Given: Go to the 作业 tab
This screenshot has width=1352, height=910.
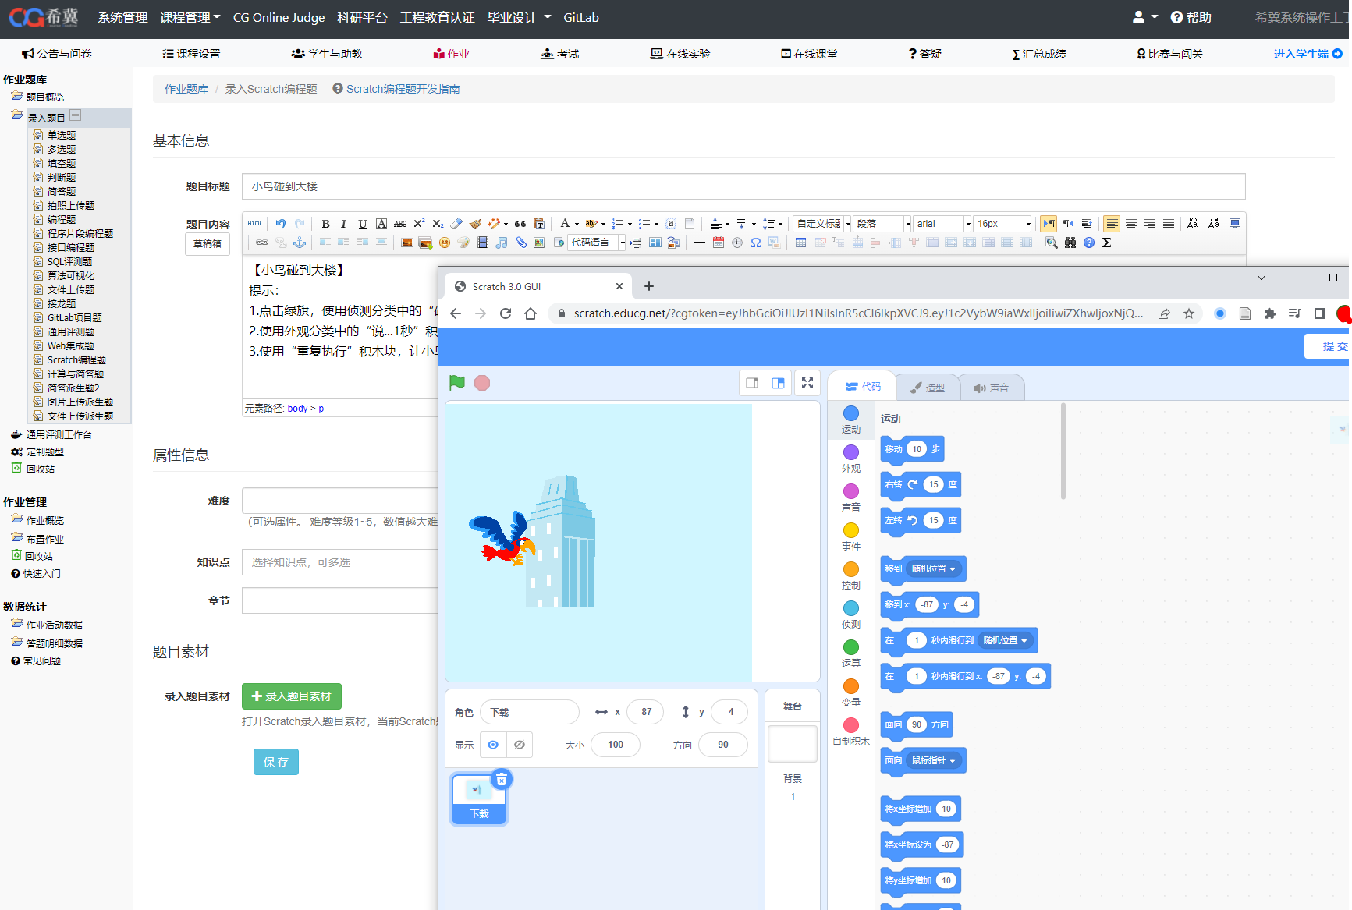Looking at the screenshot, I should pyautogui.click(x=452, y=54).
